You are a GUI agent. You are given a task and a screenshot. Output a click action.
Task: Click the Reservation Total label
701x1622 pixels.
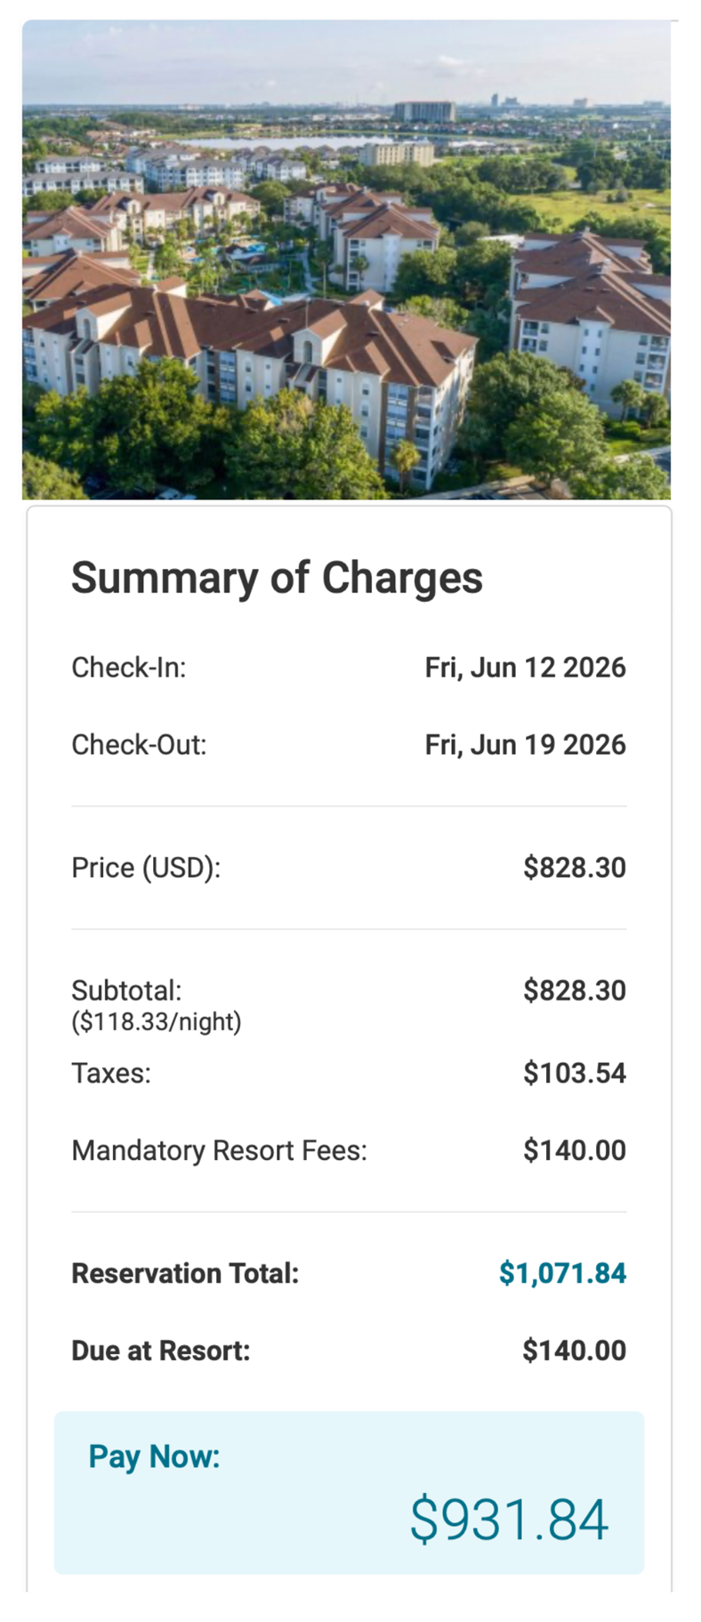(x=185, y=1273)
